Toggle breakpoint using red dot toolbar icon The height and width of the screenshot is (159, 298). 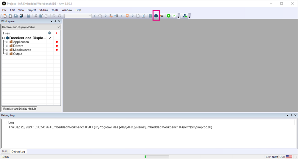[162, 16]
